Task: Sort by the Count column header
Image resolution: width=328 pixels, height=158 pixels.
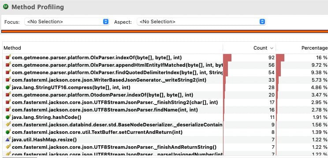Action: (260, 48)
